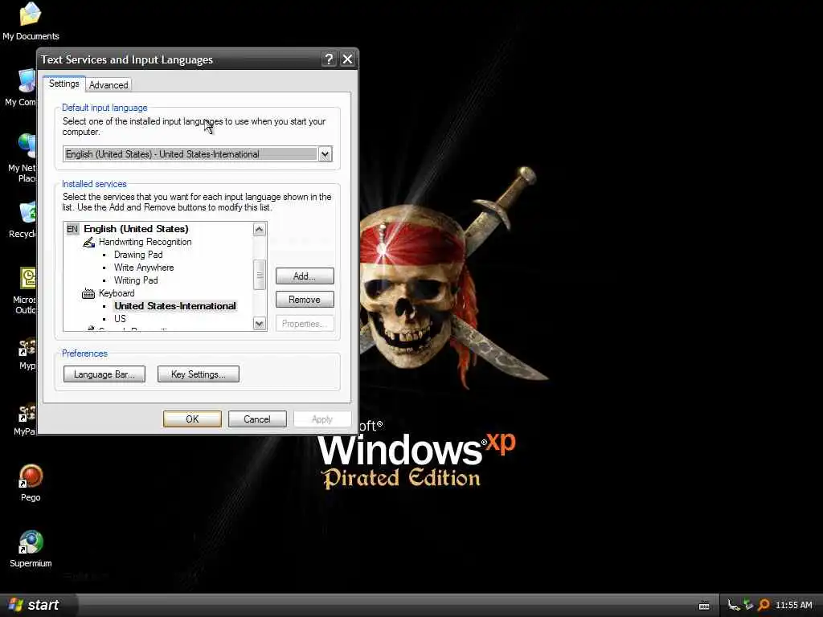Open Key Settings... preferences

click(x=198, y=374)
